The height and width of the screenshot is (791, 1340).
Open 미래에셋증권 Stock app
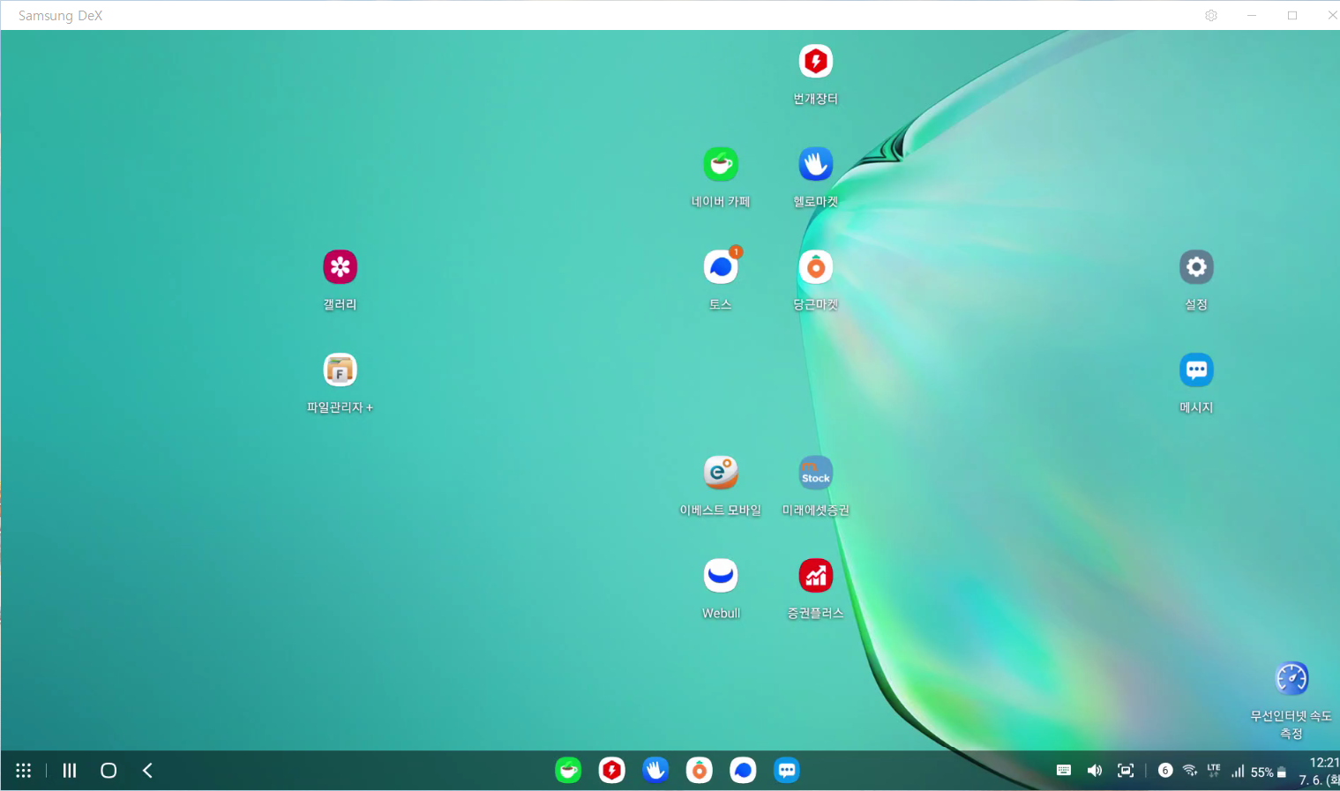(816, 473)
